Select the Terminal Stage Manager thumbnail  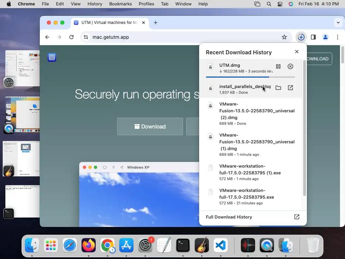tap(23, 201)
